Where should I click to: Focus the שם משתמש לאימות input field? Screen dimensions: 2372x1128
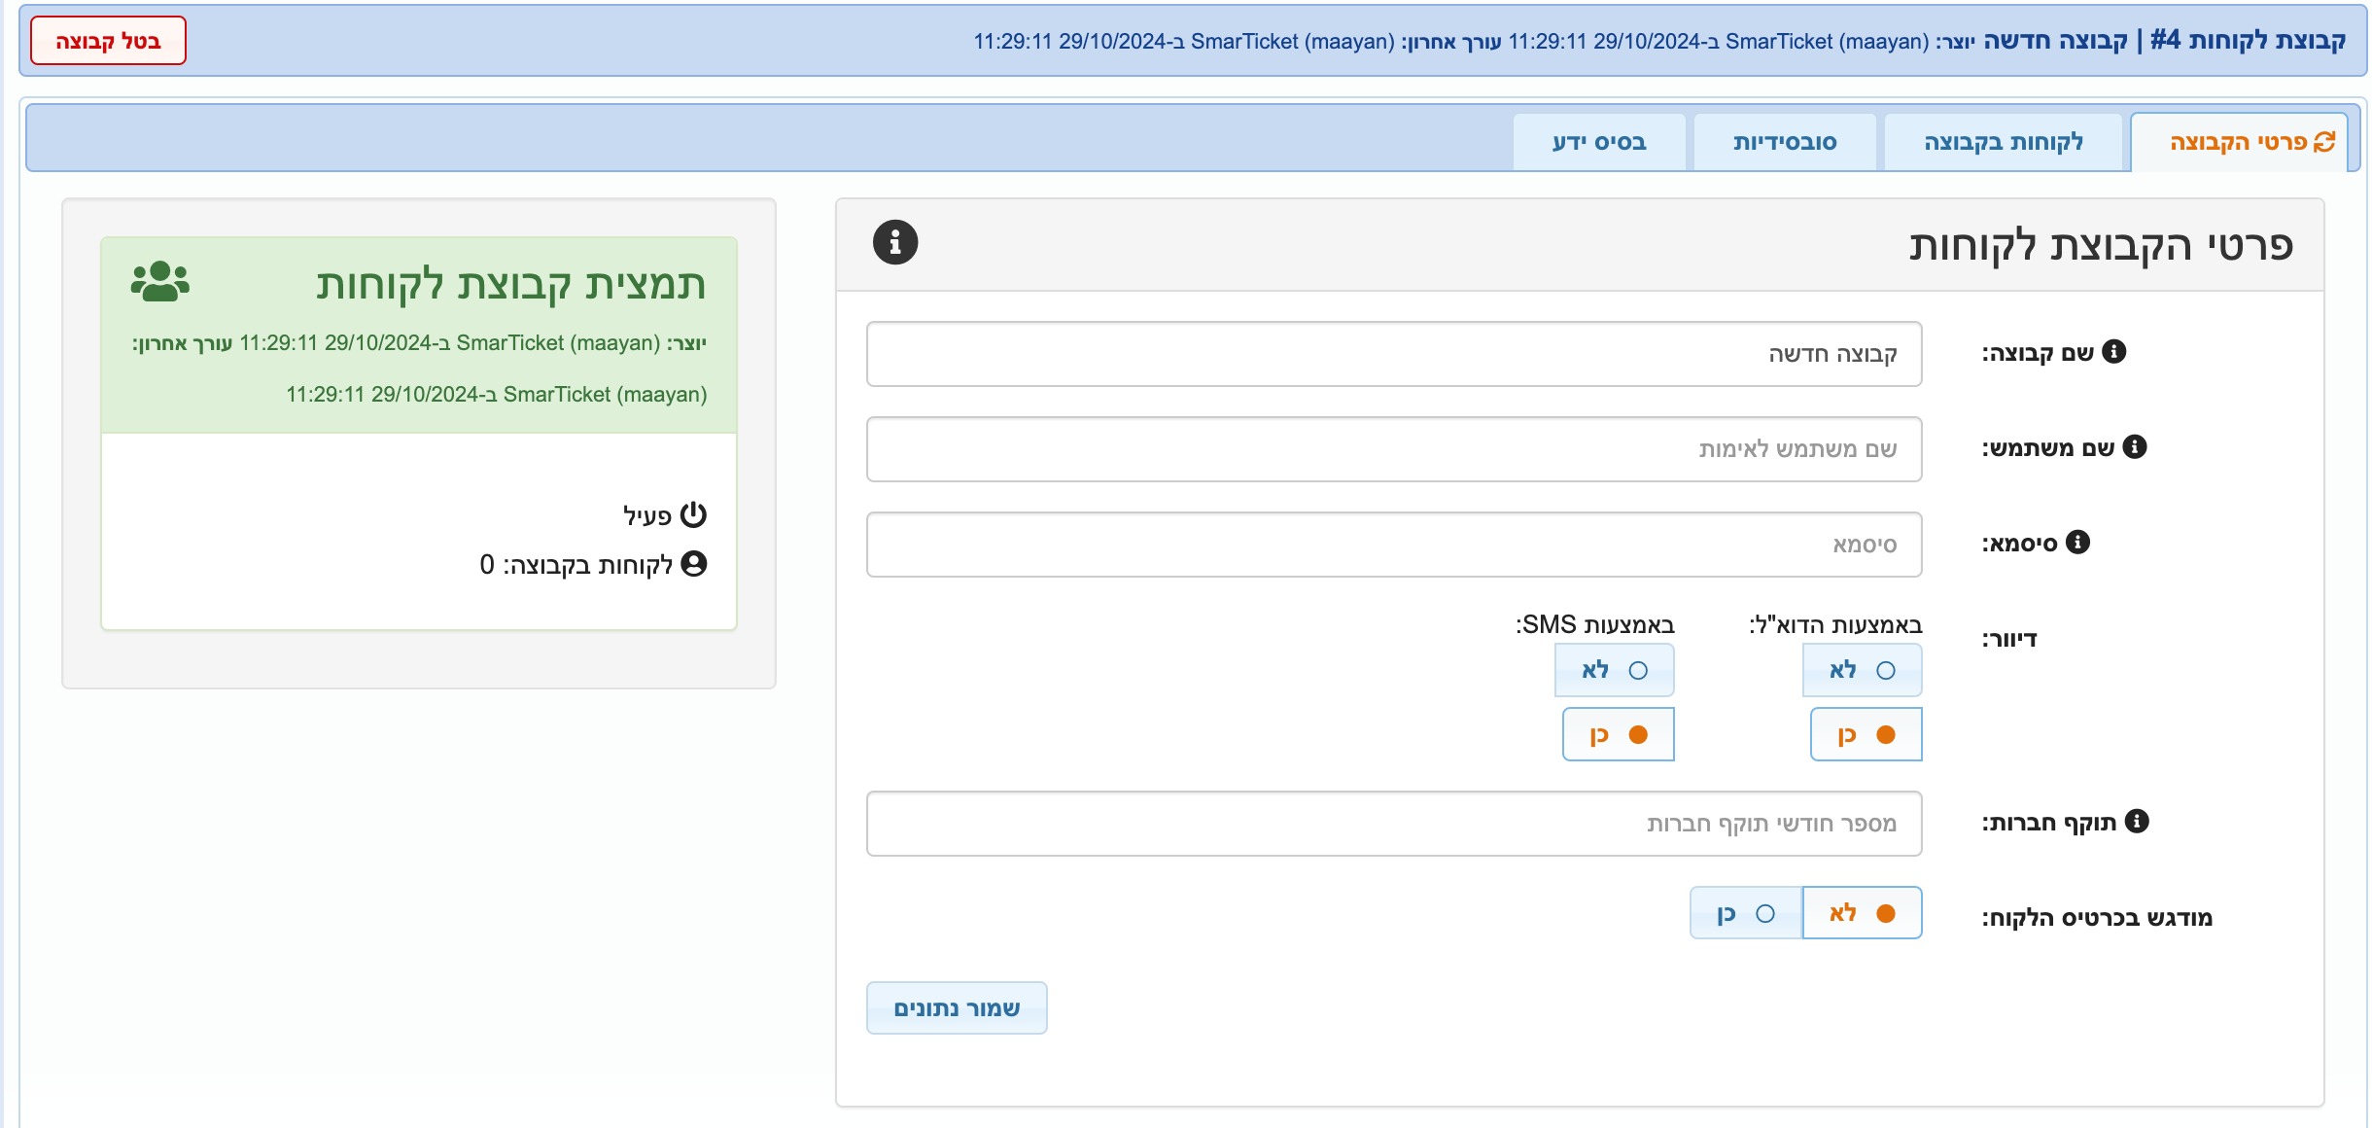1394,449
